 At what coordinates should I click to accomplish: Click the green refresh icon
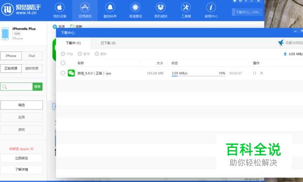[72, 26]
